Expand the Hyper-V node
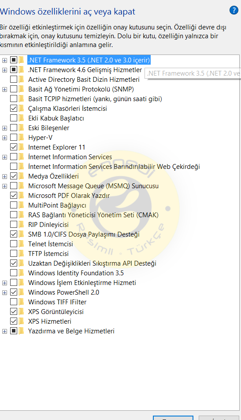This screenshot has height=420, width=241. coord(4,138)
